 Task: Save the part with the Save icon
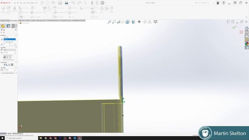point(60,3)
